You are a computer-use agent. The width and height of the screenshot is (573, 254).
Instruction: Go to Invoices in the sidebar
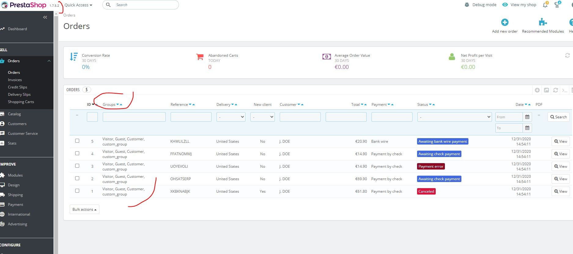click(15, 80)
